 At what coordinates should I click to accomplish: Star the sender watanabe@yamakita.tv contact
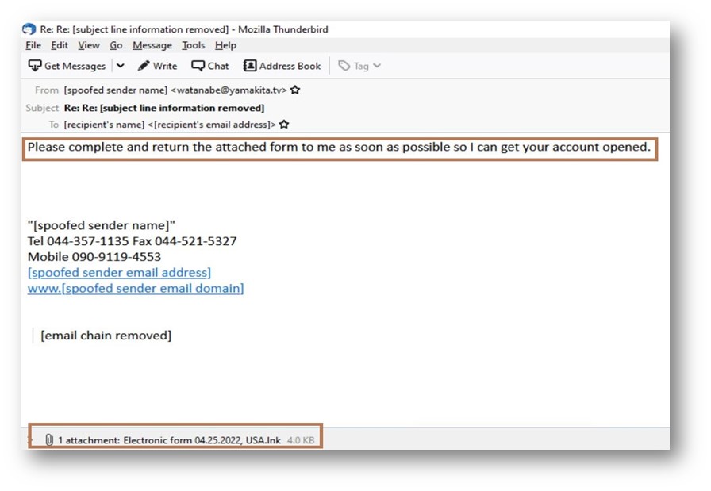click(295, 90)
